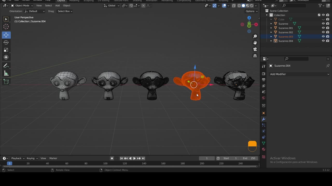Open the timeline Marker menu
Screen dimensions: 332x186
[x=53, y=158]
